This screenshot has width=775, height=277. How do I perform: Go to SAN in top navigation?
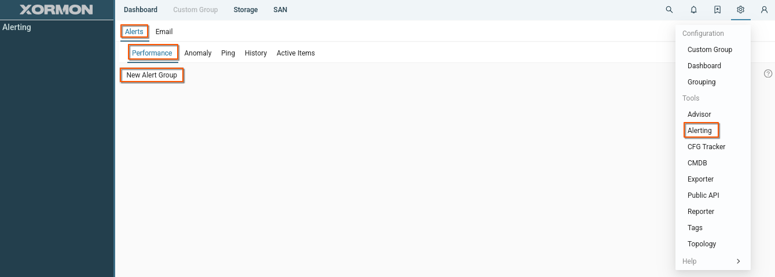(x=280, y=10)
